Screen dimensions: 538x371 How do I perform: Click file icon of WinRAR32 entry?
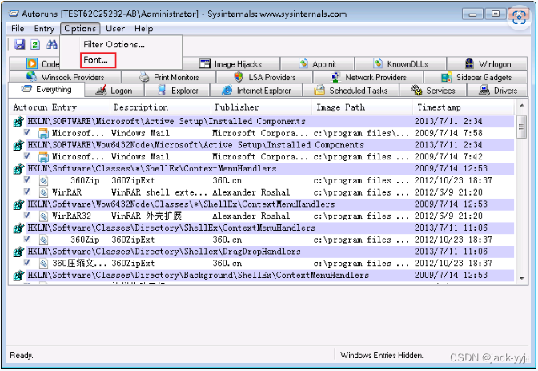43,216
